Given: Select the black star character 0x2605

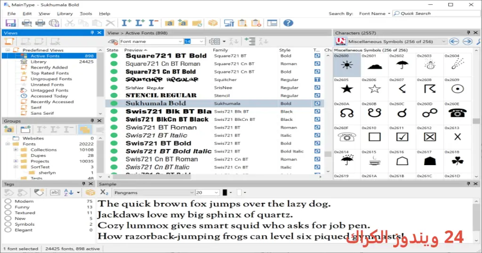Looking at the screenshot, I should pos(347,89).
